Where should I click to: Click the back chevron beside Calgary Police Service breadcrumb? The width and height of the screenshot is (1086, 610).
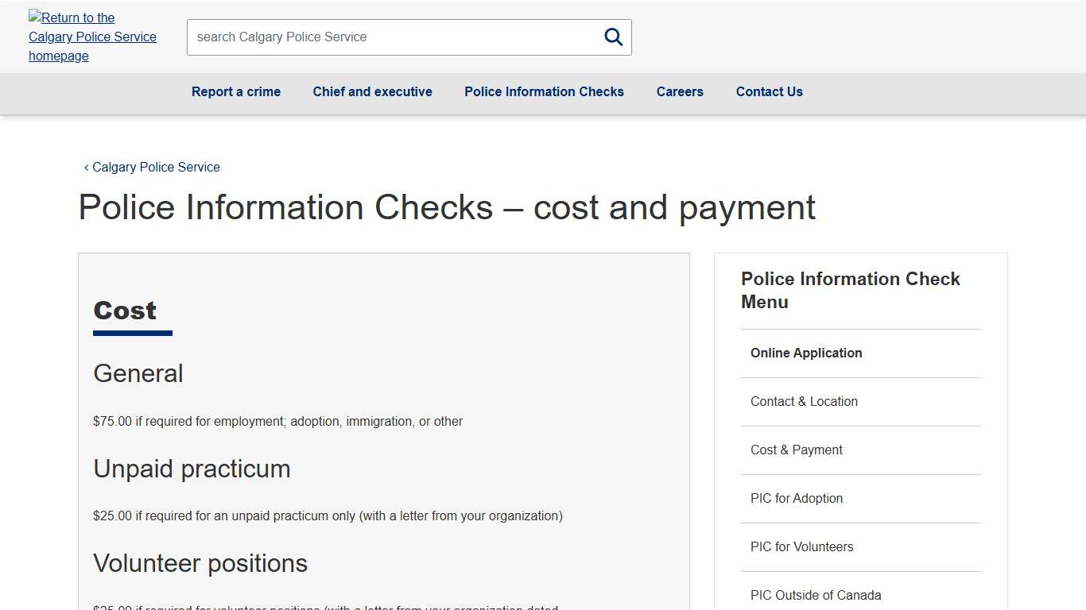(86, 167)
